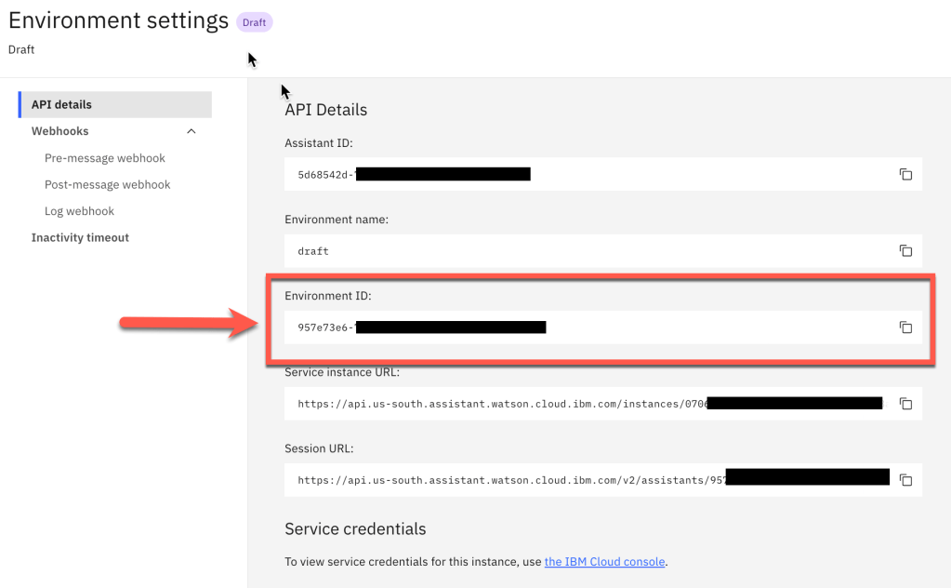
Task: Click the Environment settings page title
Action: 118,20
